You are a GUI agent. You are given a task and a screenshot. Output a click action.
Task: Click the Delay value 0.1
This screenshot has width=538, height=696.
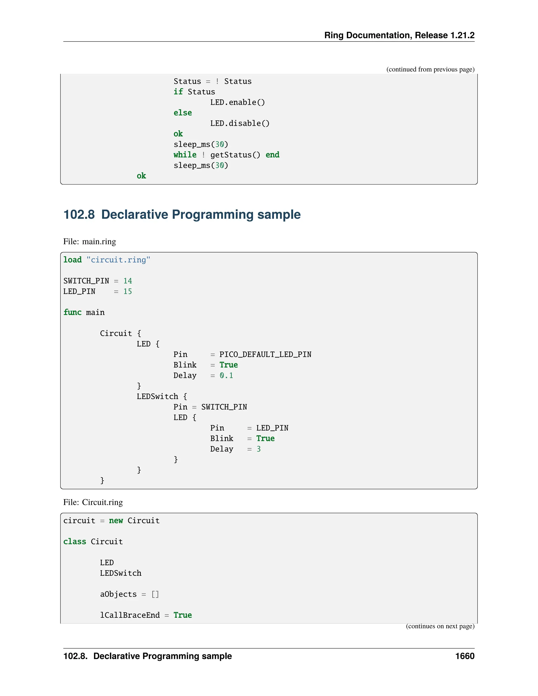226,375
